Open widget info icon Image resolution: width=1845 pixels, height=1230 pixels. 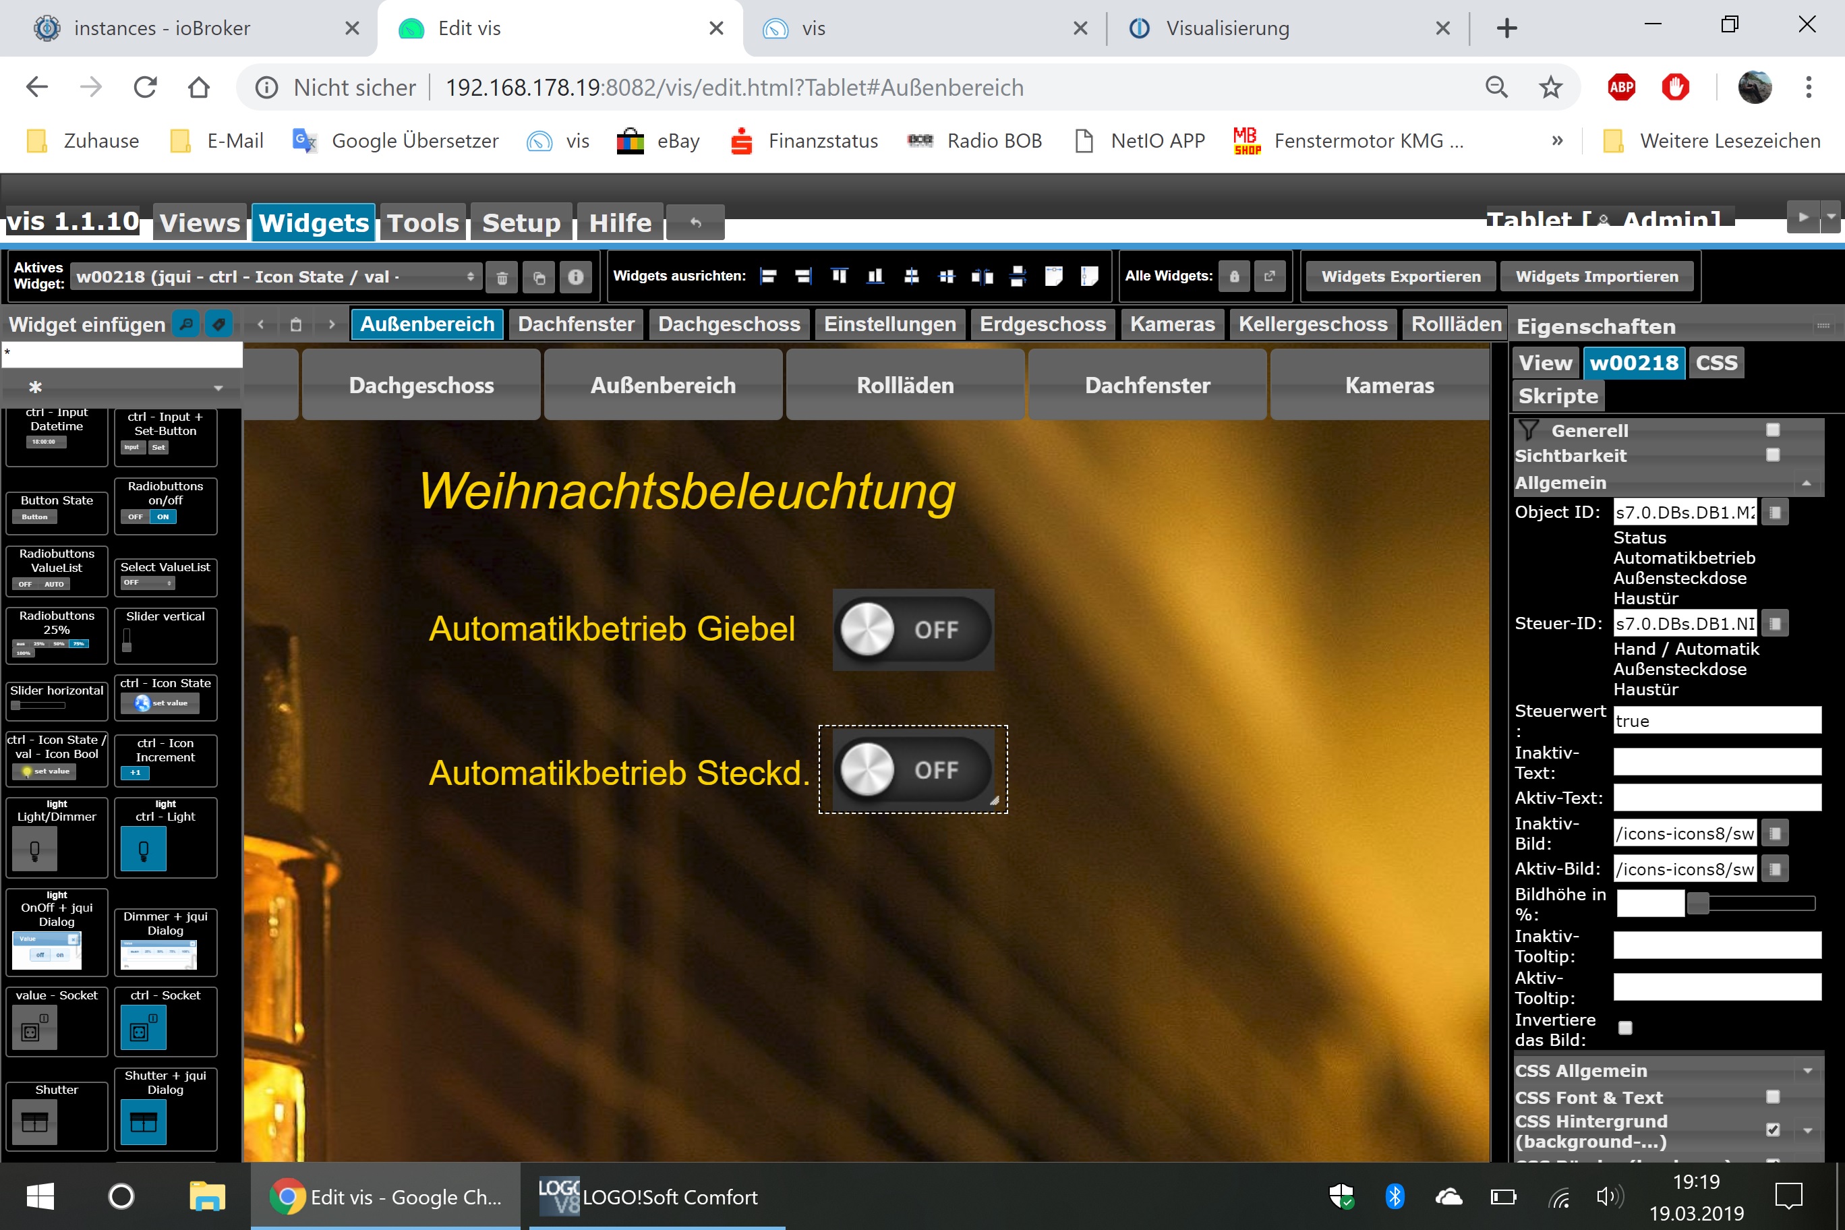click(576, 277)
